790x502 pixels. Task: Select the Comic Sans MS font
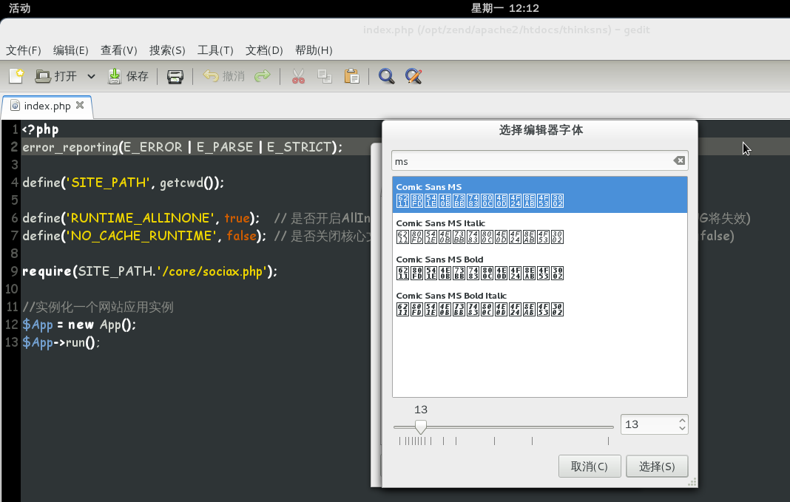click(539, 194)
